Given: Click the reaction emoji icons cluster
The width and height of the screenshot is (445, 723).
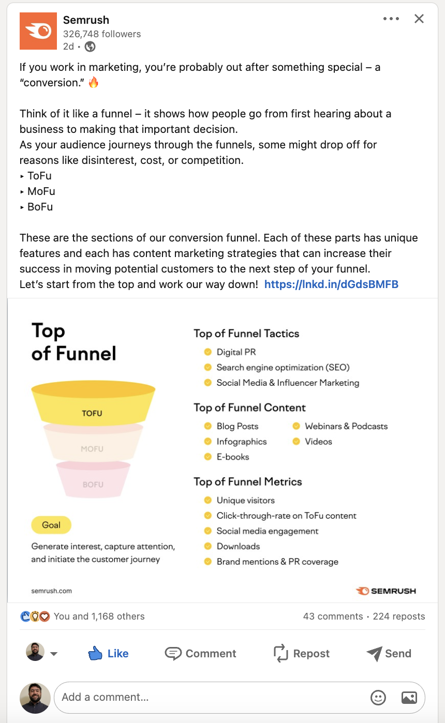Looking at the screenshot, I should (x=35, y=616).
